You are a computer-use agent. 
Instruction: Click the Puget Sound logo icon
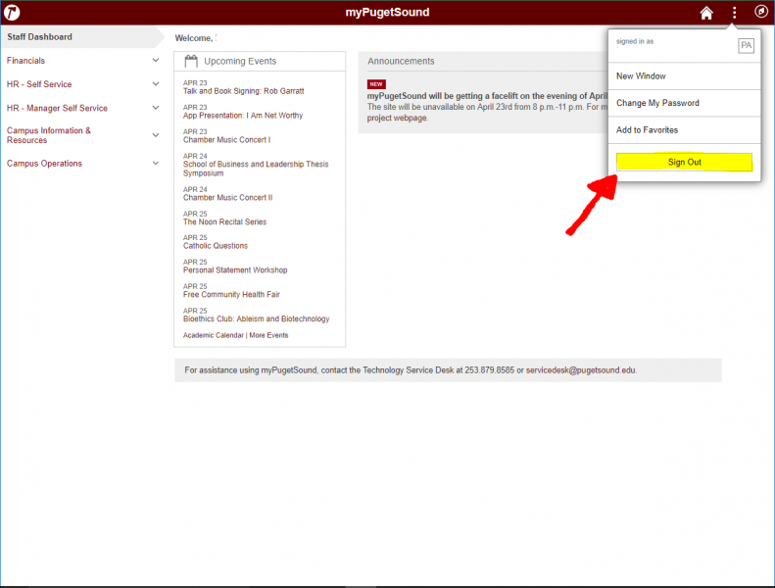click(12, 13)
